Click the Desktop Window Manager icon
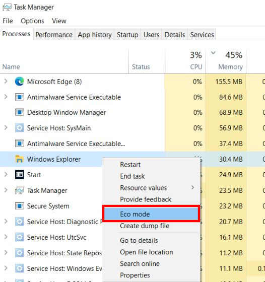 click(x=20, y=113)
